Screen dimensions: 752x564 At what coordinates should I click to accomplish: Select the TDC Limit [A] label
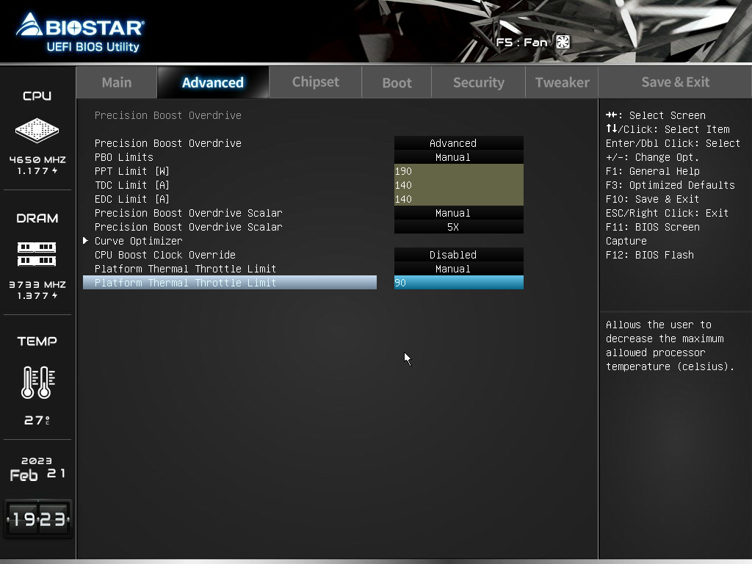(132, 184)
